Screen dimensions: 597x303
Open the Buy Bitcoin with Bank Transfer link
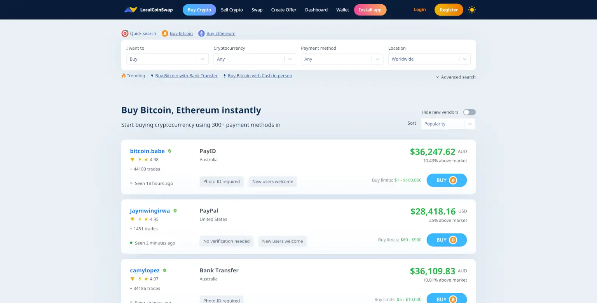tap(186, 76)
